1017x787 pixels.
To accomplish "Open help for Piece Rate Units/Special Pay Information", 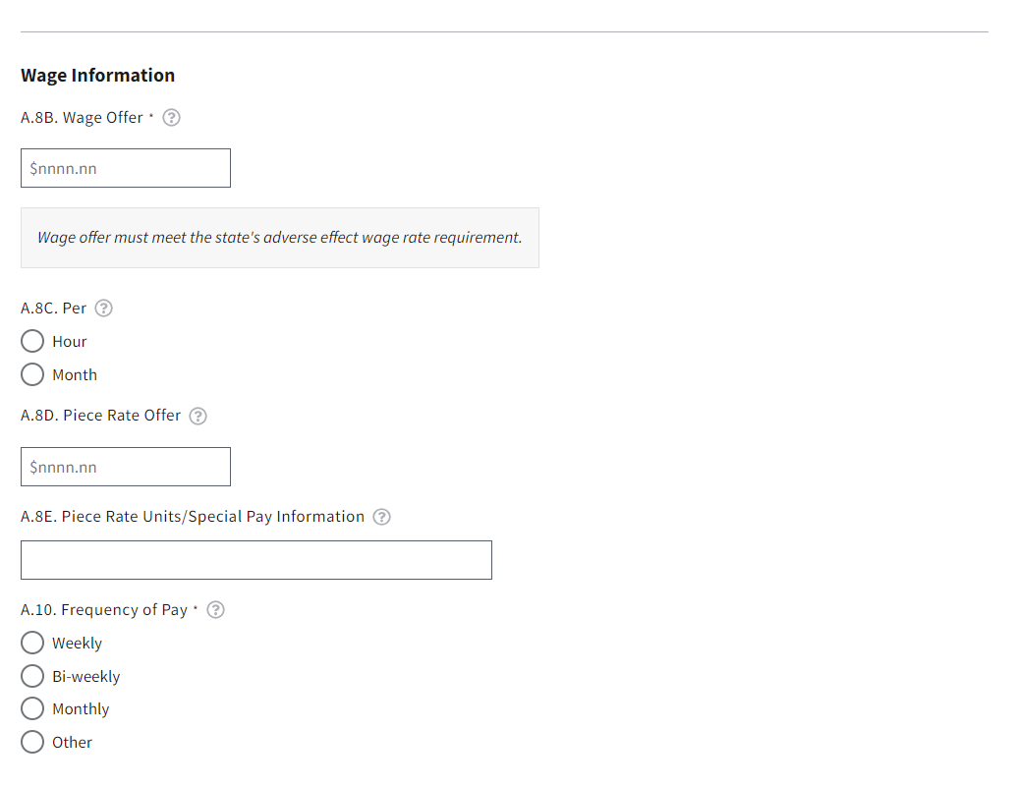I will coord(381,517).
